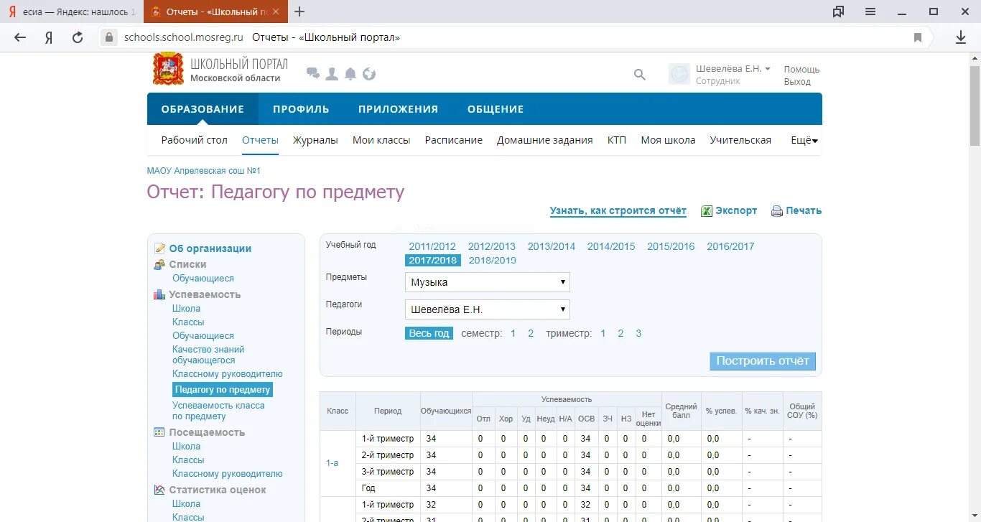Click the Успеваемость bar chart icon

(x=159, y=294)
